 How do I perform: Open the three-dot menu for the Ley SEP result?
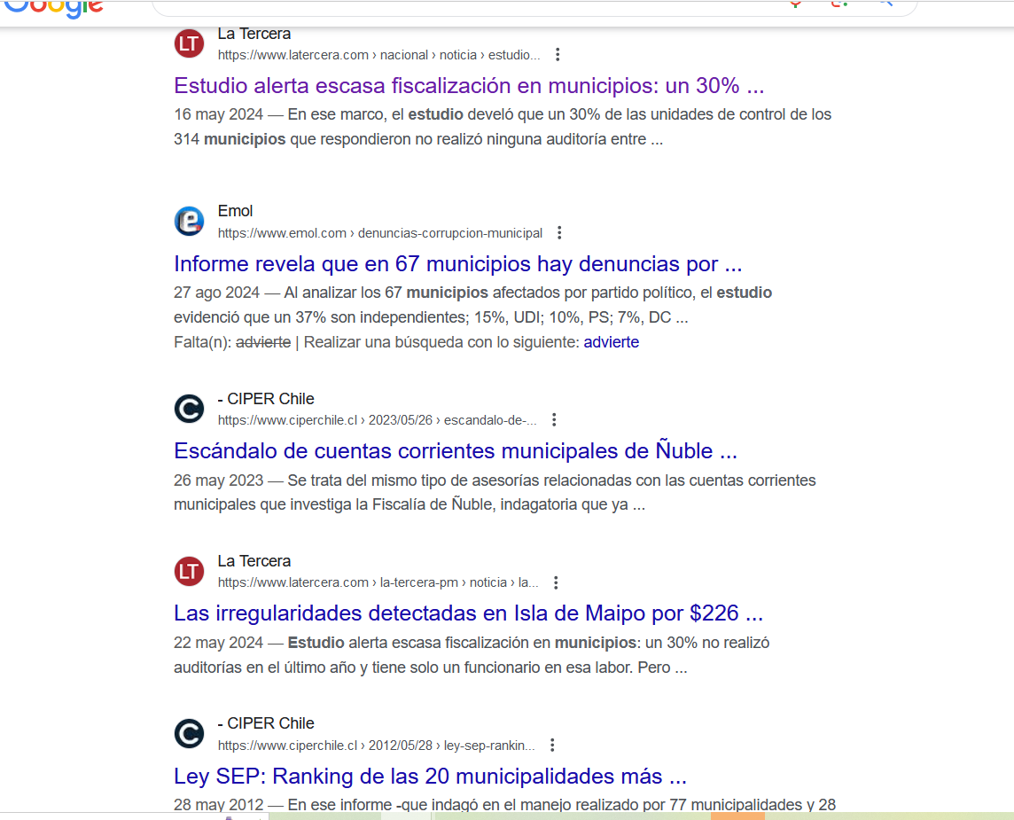click(x=552, y=745)
